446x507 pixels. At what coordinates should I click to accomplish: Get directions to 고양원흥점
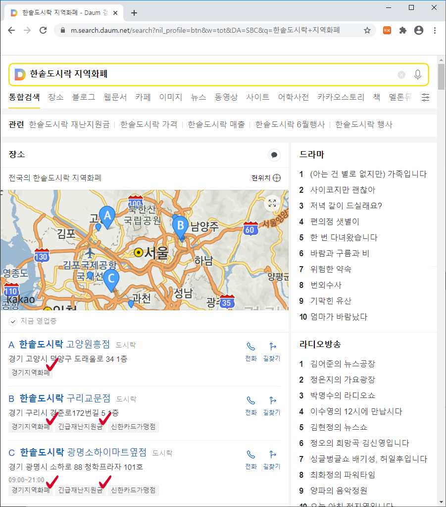272,351
